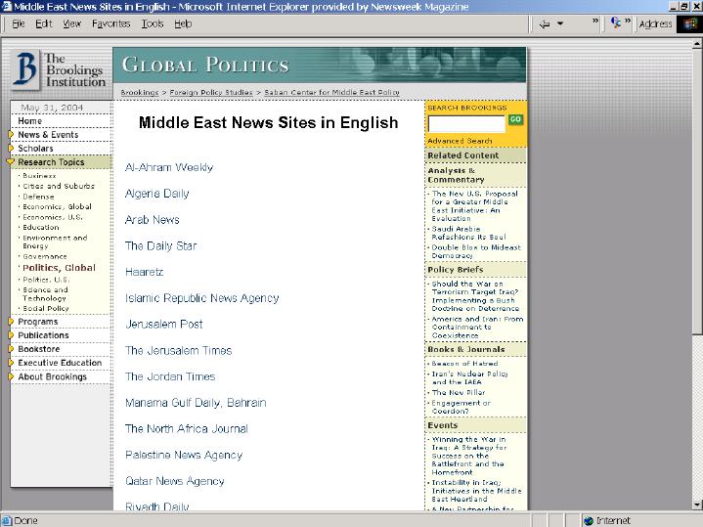703x527 pixels.
Task: Click the Links toolbar icon
Action: tap(616, 22)
